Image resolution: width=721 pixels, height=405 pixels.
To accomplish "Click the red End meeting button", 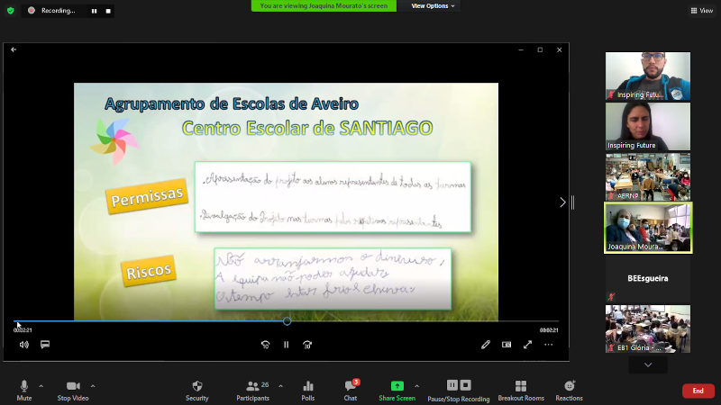I will pyautogui.click(x=698, y=391).
